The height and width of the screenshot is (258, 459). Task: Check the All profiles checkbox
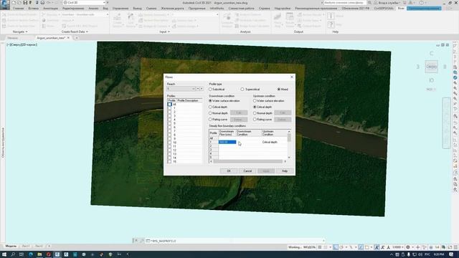[169, 104]
